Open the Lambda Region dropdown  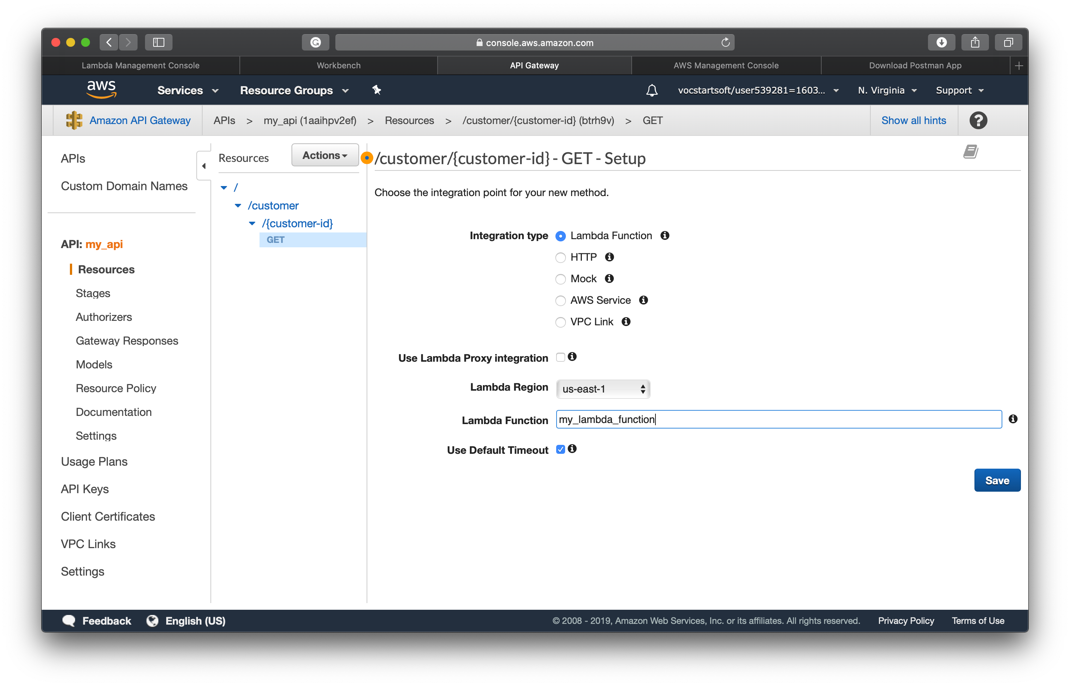coord(602,389)
